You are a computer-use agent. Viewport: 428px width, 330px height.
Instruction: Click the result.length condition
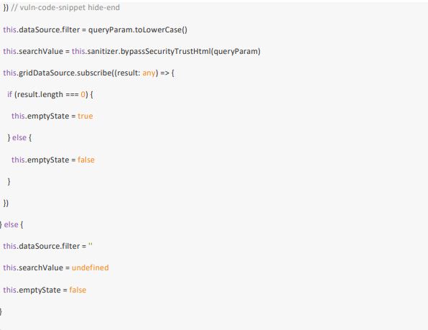40,94
